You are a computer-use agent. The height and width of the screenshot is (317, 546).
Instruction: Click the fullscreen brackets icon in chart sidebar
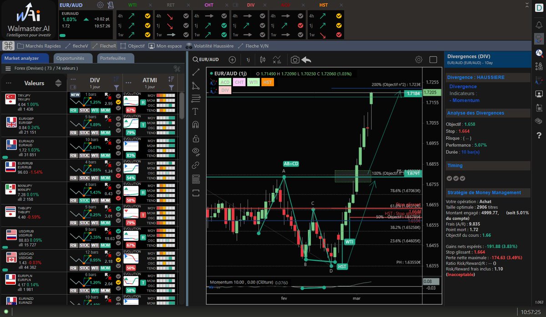(196, 193)
